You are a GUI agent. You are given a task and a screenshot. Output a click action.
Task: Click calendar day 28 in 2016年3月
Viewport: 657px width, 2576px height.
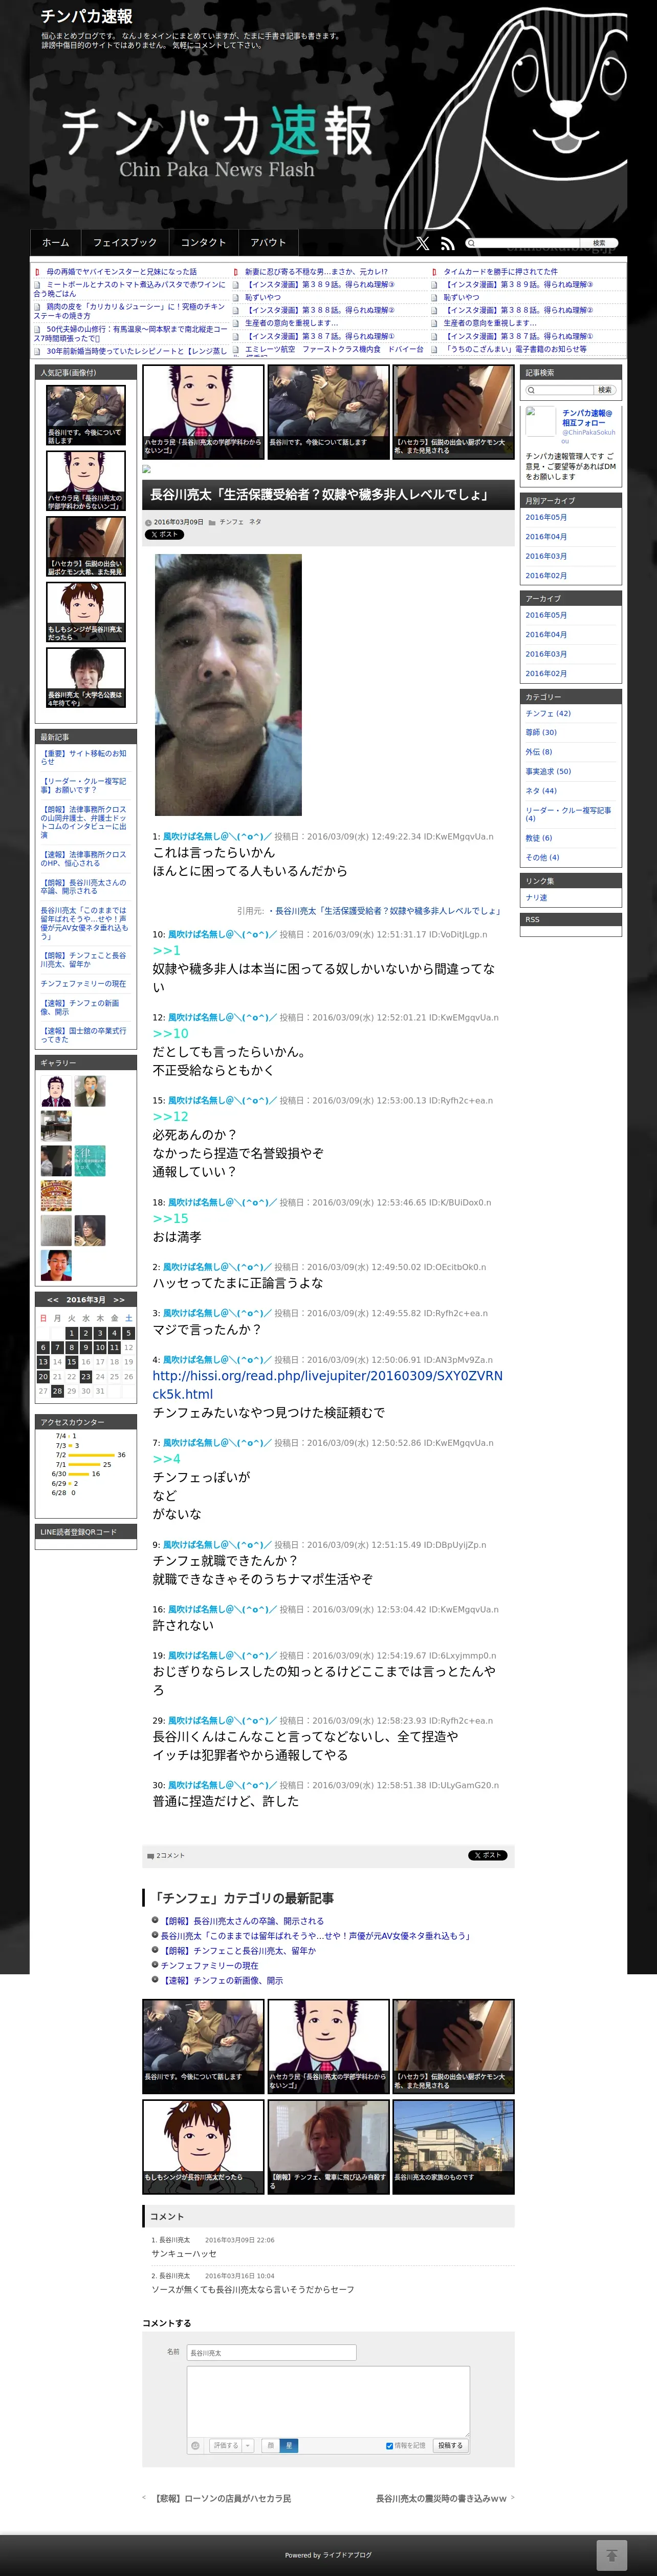[x=57, y=1390]
